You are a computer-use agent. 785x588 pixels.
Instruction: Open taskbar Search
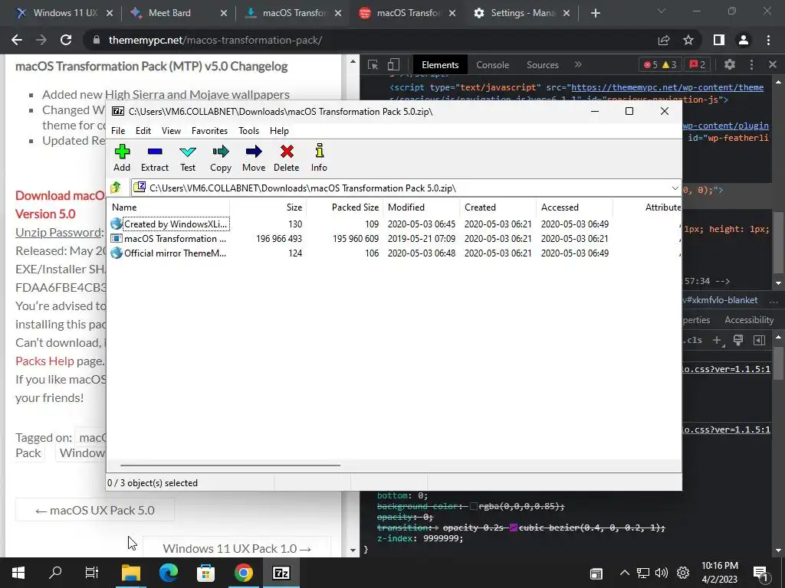tap(55, 573)
